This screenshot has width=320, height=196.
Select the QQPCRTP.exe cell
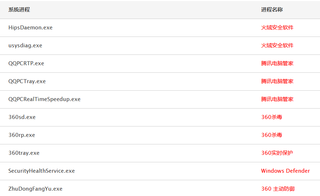click(x=26, y=63)
